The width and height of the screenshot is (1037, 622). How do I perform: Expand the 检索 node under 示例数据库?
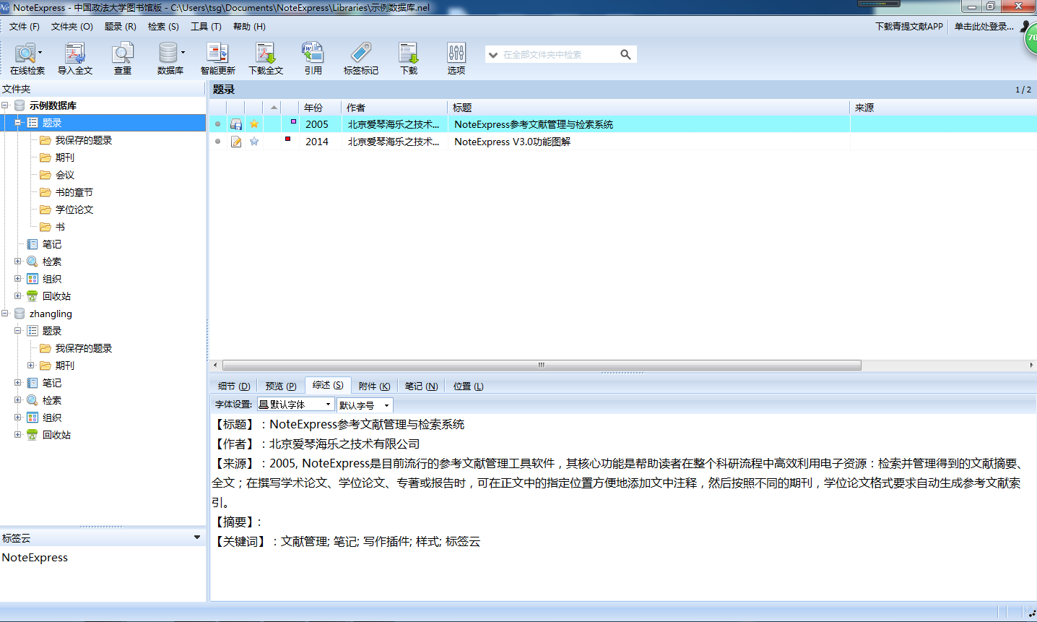[18, 262]
